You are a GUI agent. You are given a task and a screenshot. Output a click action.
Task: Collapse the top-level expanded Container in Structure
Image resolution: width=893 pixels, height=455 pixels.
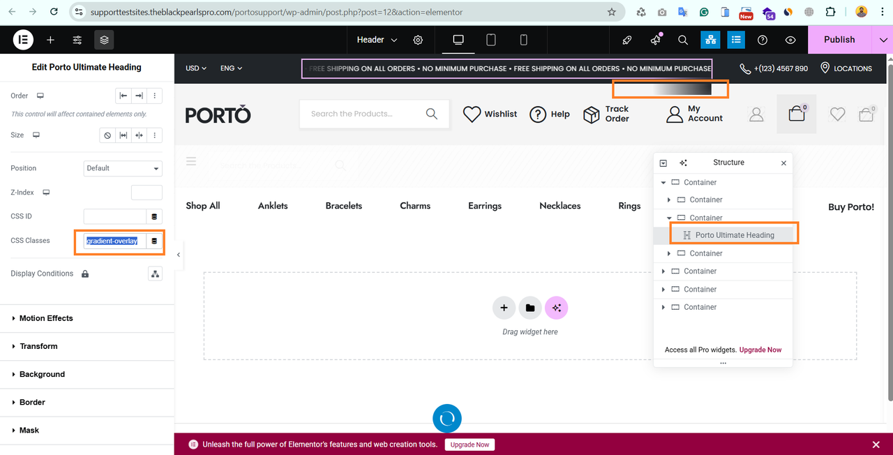[x=663, y=183]
